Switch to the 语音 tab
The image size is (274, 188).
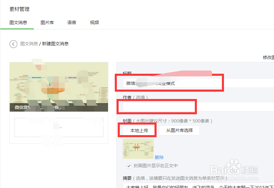click(x=72, y=23)
